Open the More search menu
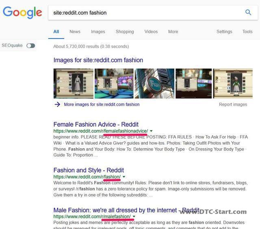 point(173,32)
